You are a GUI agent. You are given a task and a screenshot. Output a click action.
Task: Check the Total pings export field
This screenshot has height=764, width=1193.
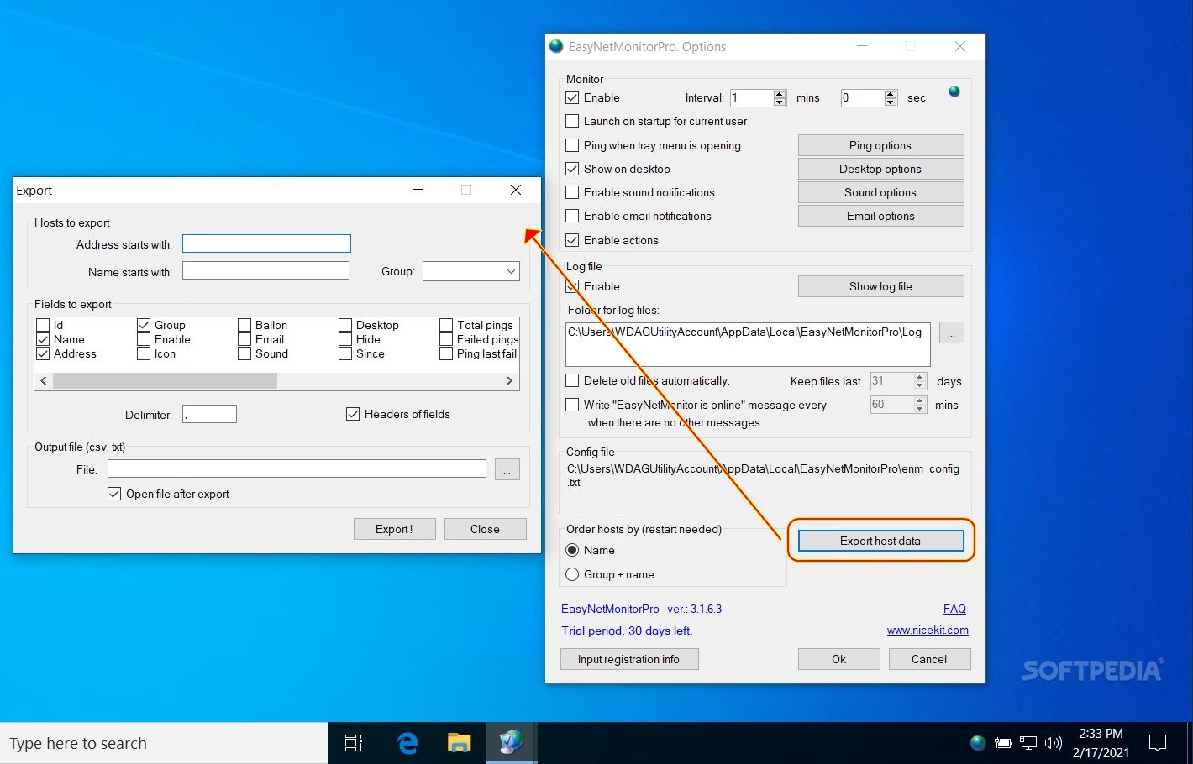(x=446, y=325)
